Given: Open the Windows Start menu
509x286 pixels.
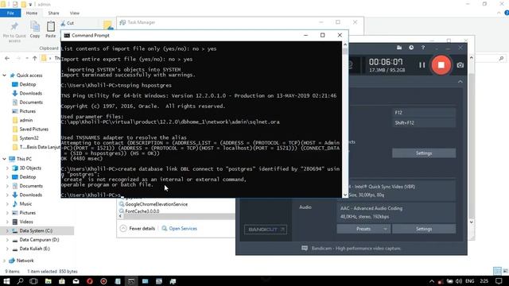Looking at the screenshot, I should click(x=6, y=281).
